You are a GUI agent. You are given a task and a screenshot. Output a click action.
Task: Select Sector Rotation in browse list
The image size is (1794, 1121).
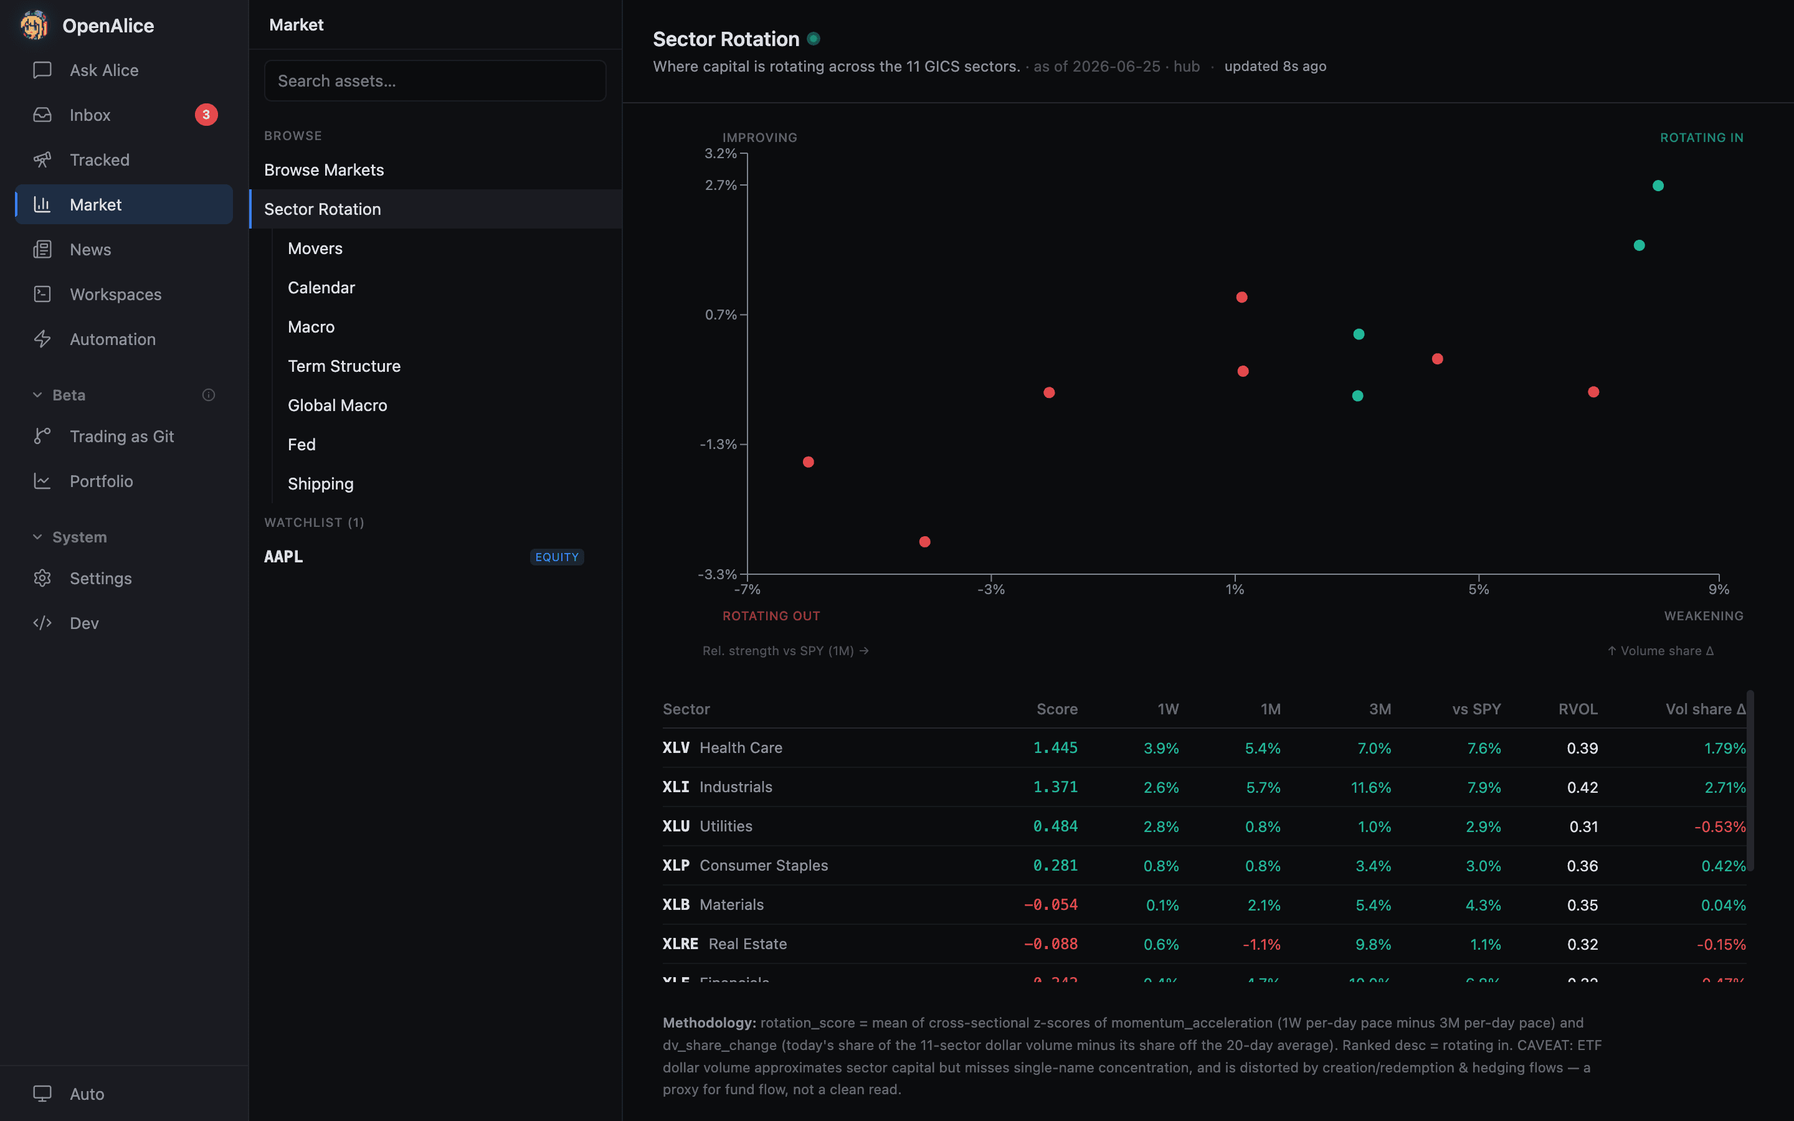[x=435, y=209]
